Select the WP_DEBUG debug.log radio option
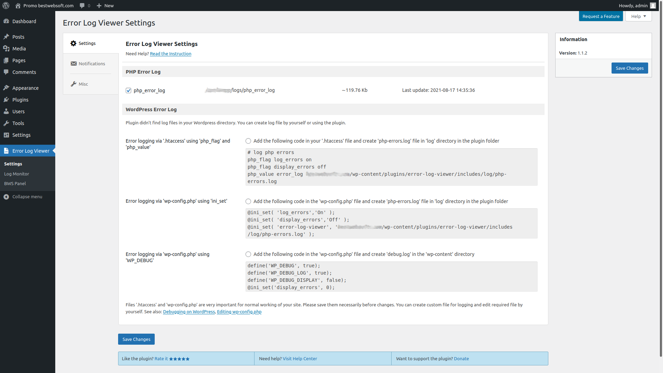Image resolution: width=663 pixels, height=373 pixels. click(248, 254)
